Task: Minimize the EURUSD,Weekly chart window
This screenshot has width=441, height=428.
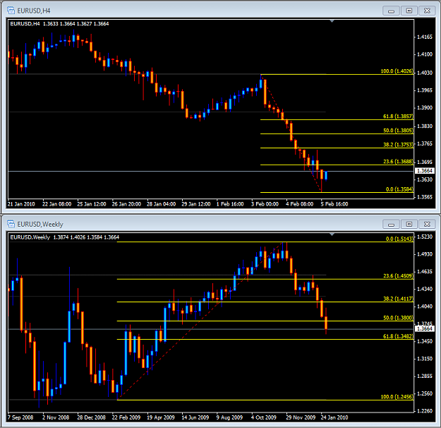Action: point(391,224)
